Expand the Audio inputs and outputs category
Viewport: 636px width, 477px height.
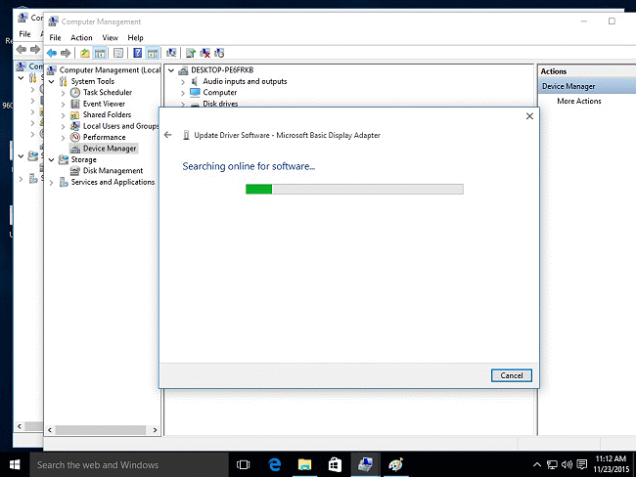coord(183,81)
